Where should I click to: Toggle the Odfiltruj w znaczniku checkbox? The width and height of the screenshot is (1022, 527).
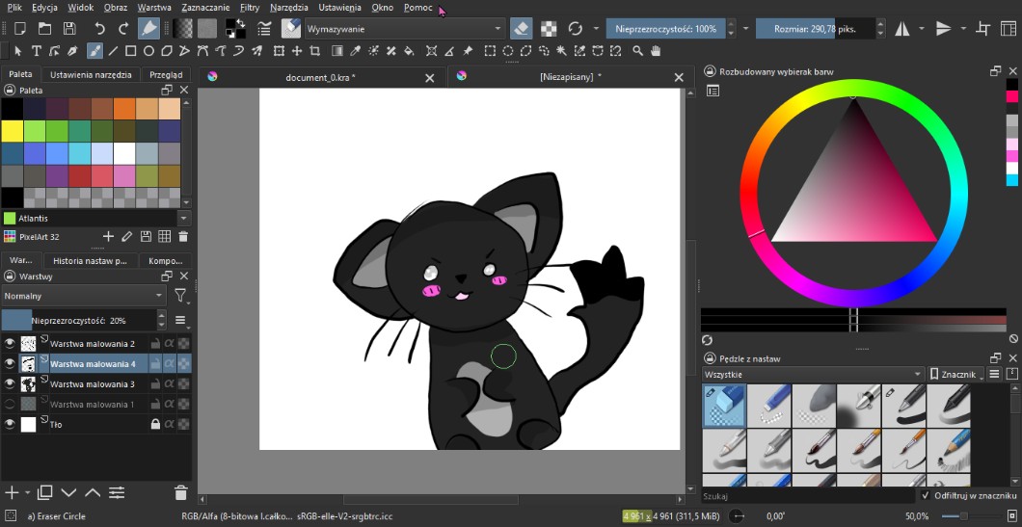pos(926,495)
